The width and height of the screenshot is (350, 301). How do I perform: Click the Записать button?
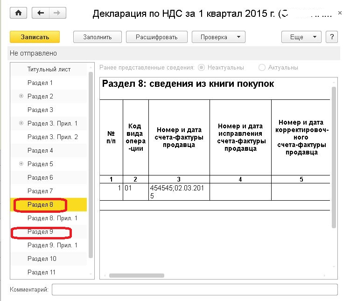[x=35, y=37]
